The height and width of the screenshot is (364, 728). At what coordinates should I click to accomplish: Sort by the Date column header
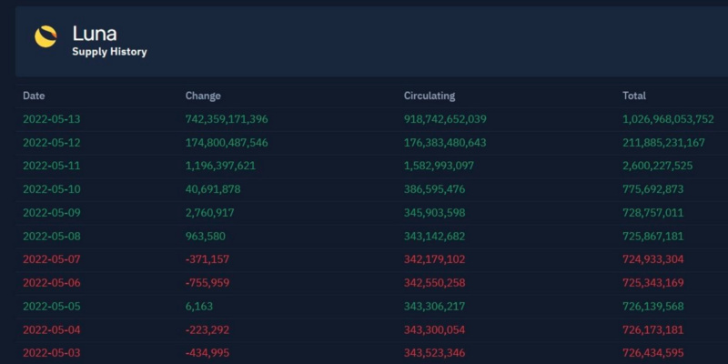[x=34, y=96]
